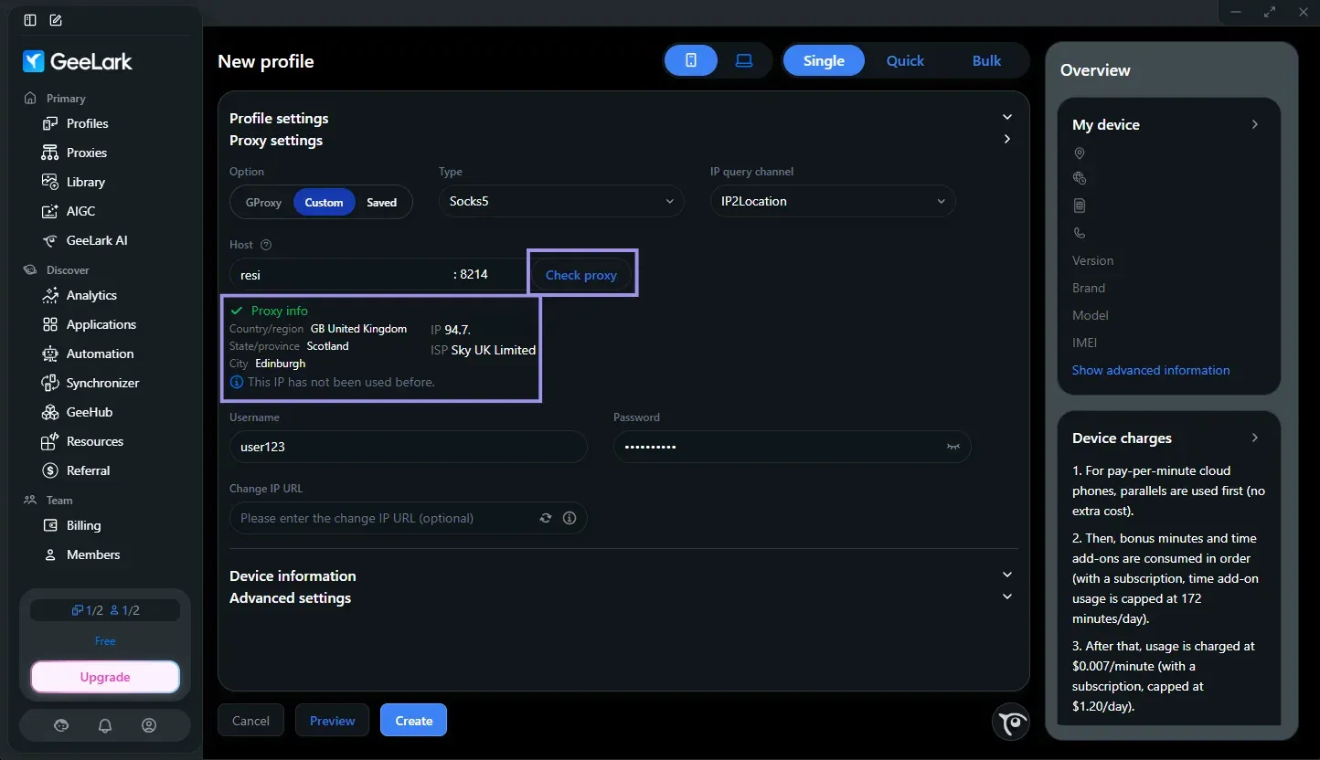Click the Referral dollar icon
This screenshot has height=760, width=1320.
[x=50, y=470]
